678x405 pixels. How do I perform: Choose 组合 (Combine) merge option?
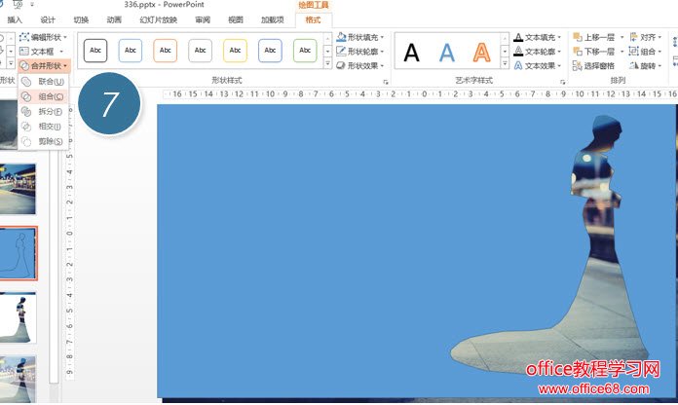[x=45, y=96]
